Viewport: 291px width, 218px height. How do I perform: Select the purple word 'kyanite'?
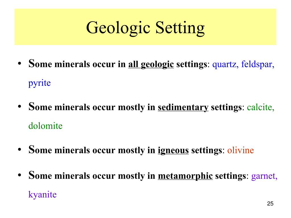click(43, 195)
